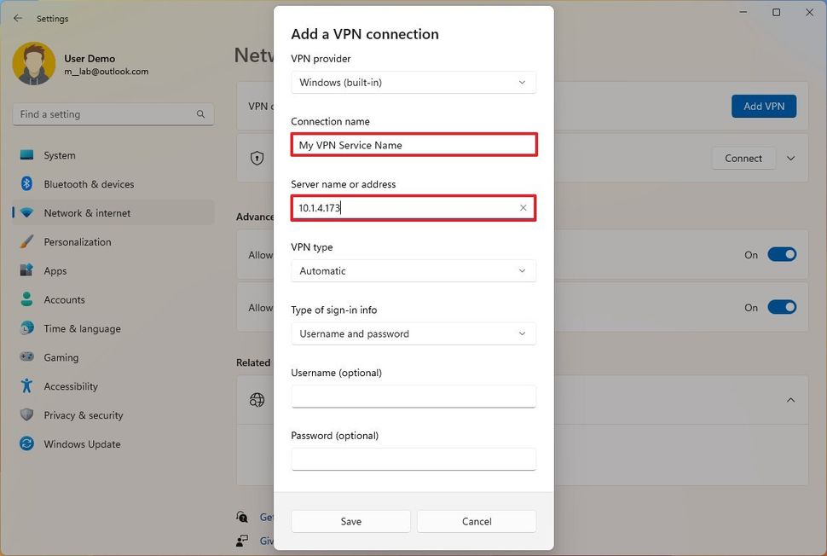The image size is (827, 556).
Task: Open the Type of sign-in info dropdown
Action: click(413, 333)
